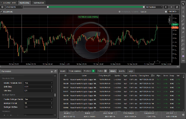Open the Orders tab
This screenshot has width=186, height=119.
click(x=102, y=71)
